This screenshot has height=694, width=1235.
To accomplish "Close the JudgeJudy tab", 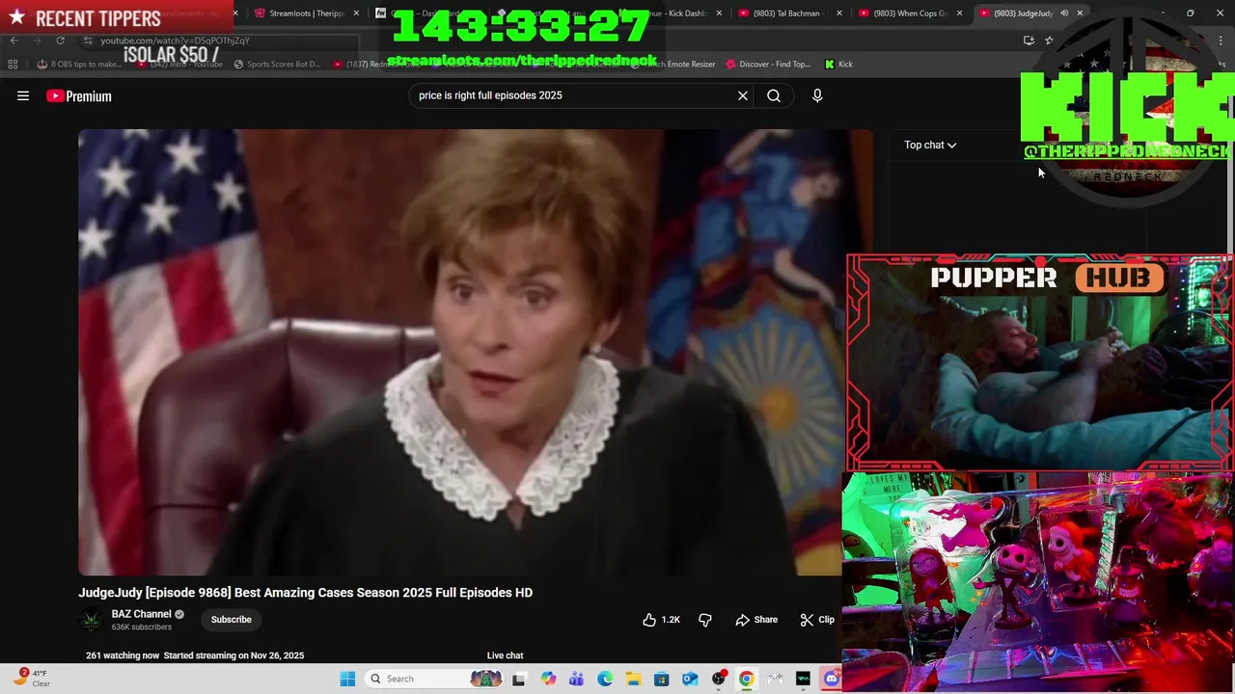I will pos(1080,13).
